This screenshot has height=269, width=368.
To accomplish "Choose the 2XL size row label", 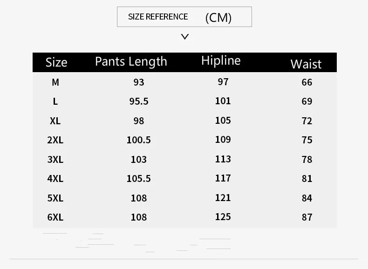I will (55, 140).
